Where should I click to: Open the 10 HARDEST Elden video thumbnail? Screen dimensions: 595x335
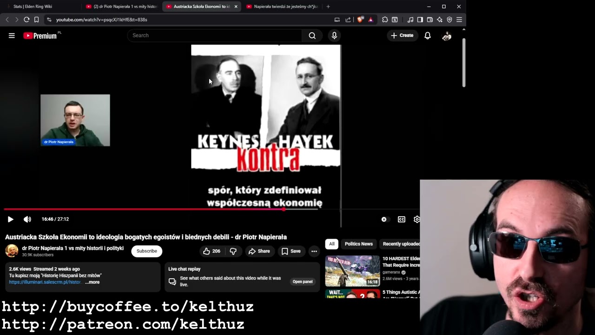coord(352,271)
